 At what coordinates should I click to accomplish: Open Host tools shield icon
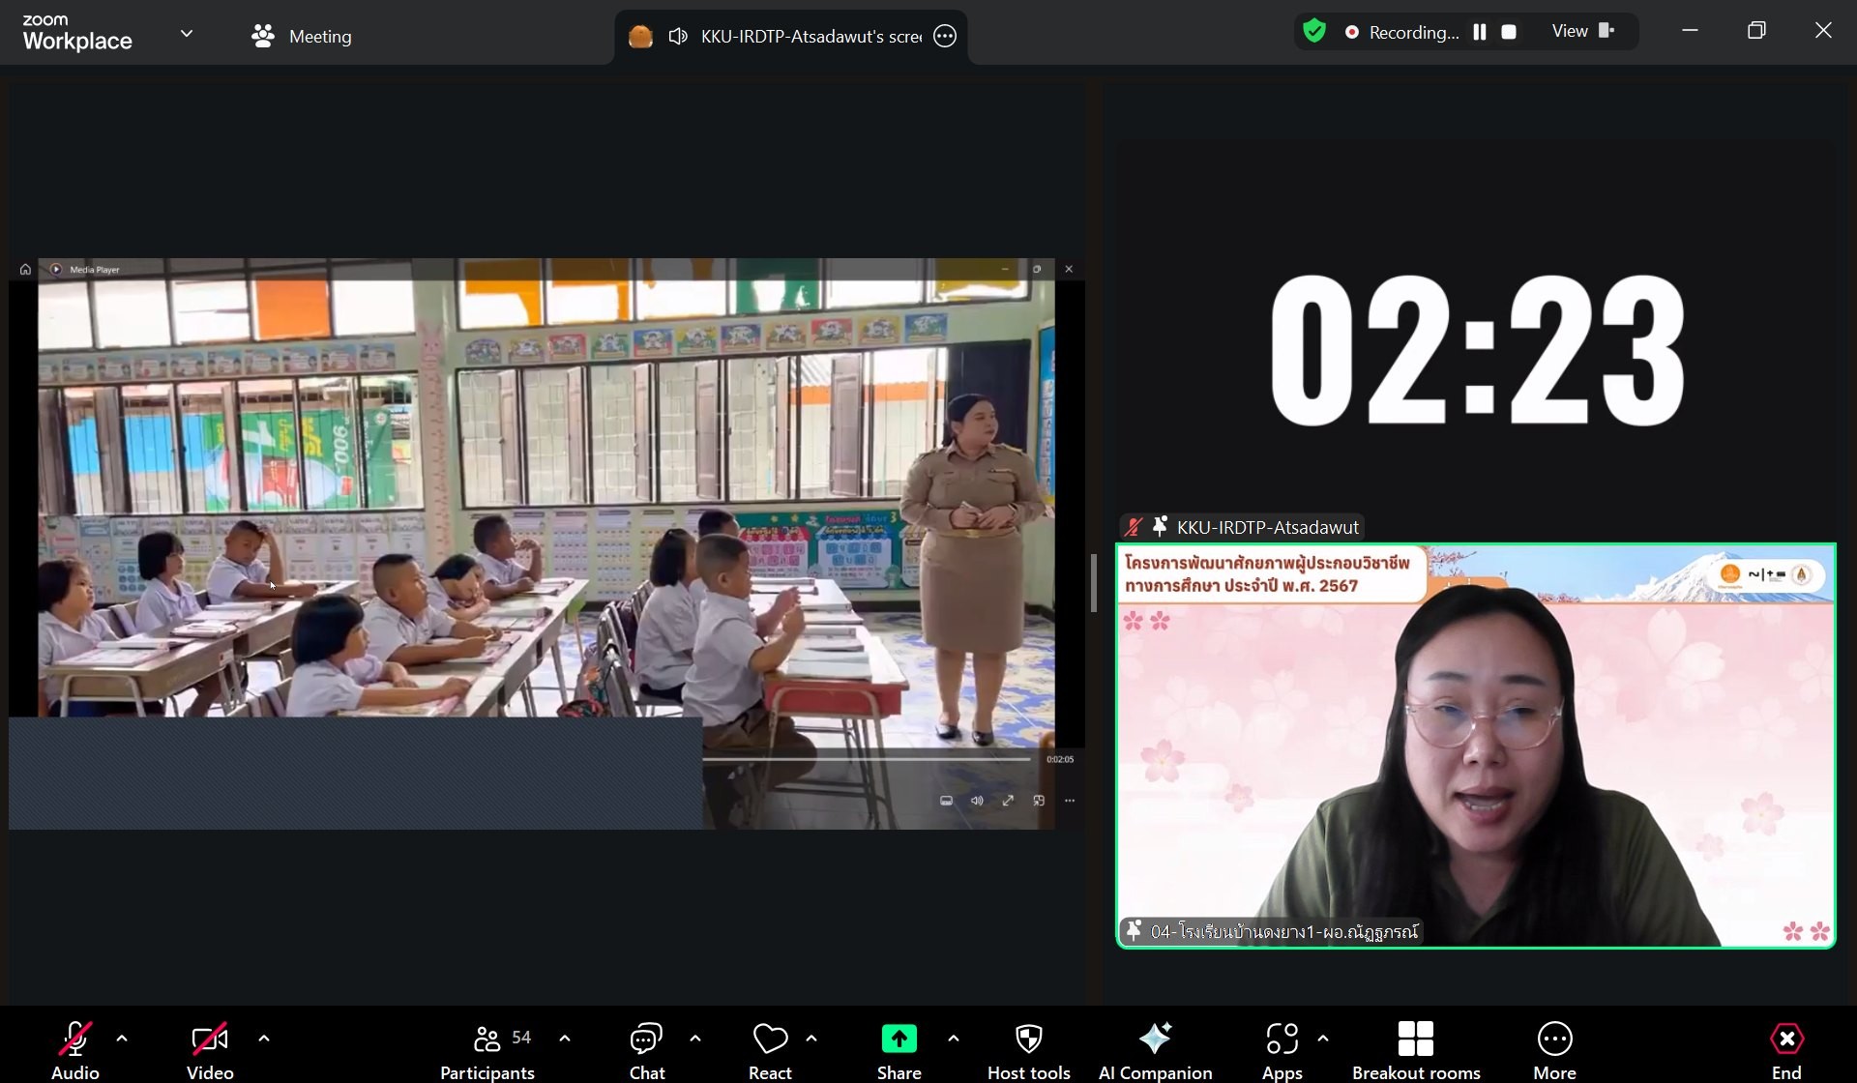pyautogui.click(x=1028, y=1048)
